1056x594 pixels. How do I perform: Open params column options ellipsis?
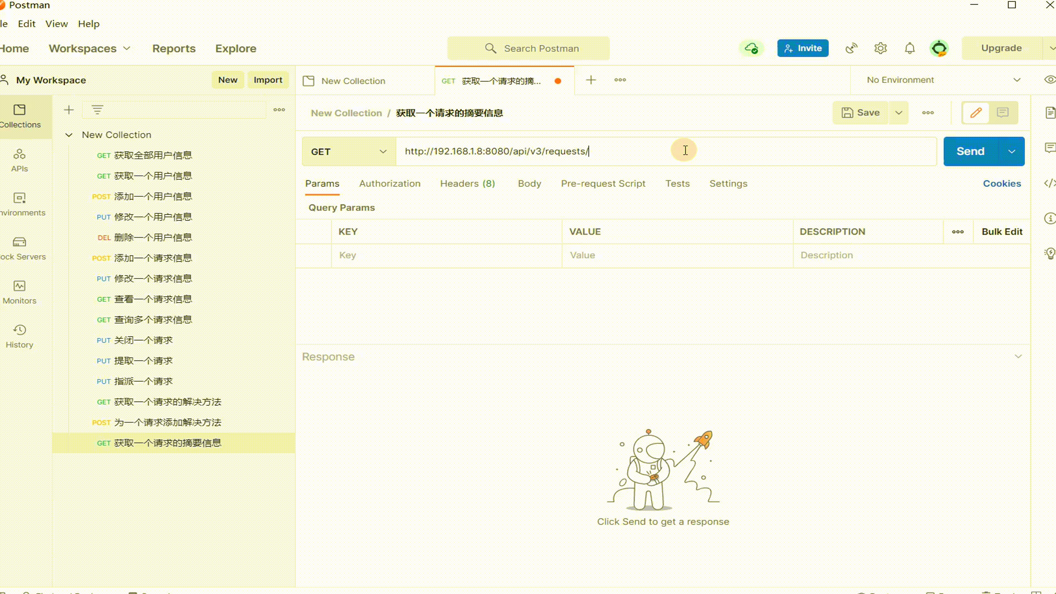tap(958, 232)
